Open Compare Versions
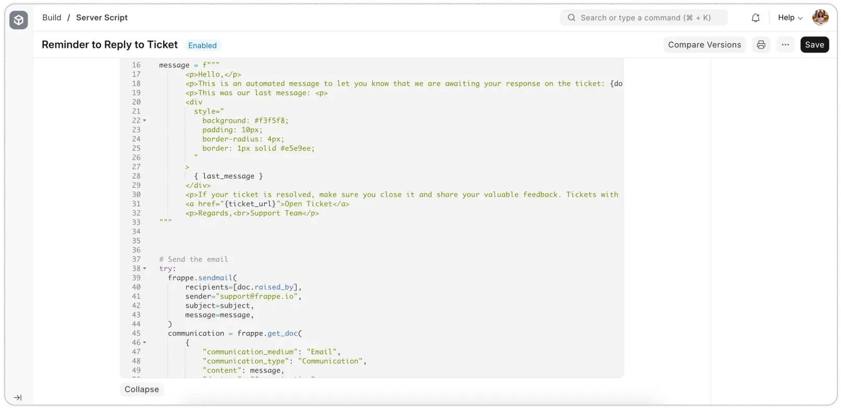This screenshot has height=409, width=841. coord(704,45)
